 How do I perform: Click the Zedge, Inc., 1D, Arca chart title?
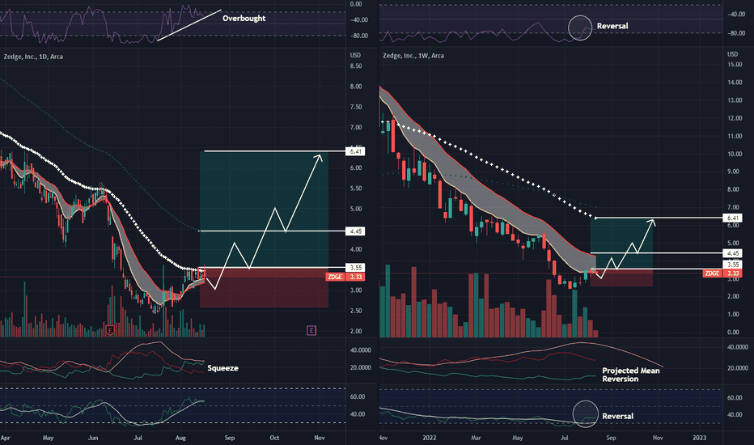point(33,57)
